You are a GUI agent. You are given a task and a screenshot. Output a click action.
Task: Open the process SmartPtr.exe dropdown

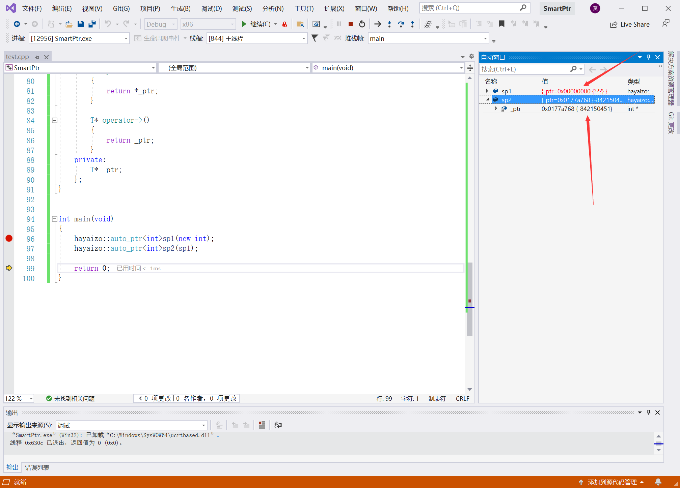(x=126, y=38)
